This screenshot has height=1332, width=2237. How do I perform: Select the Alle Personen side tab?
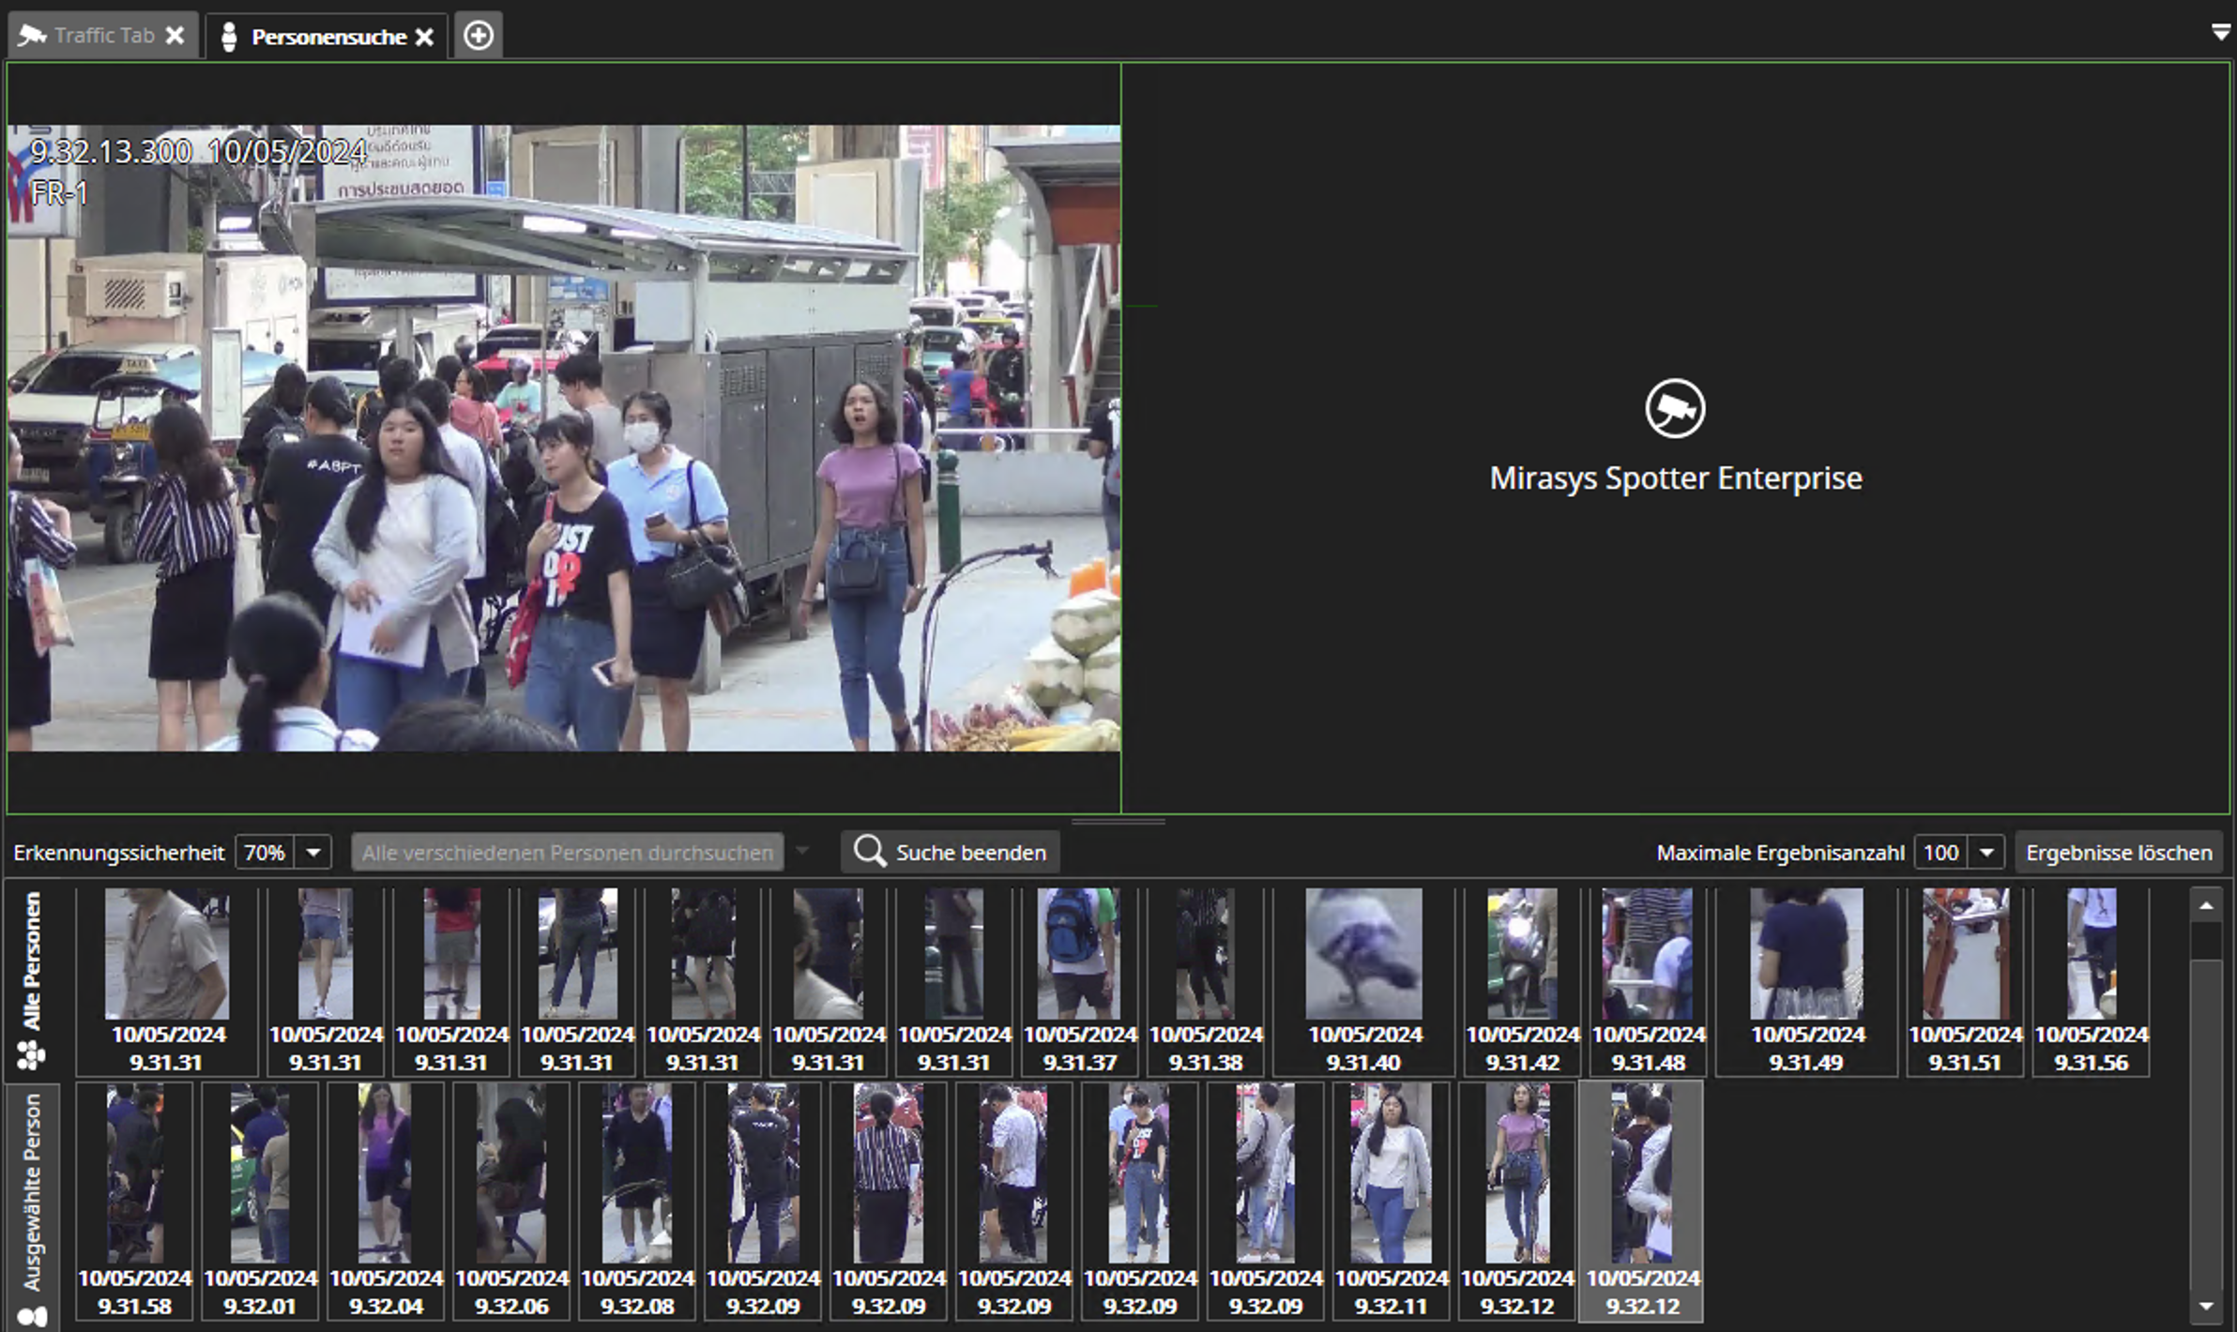click(32, 976)
